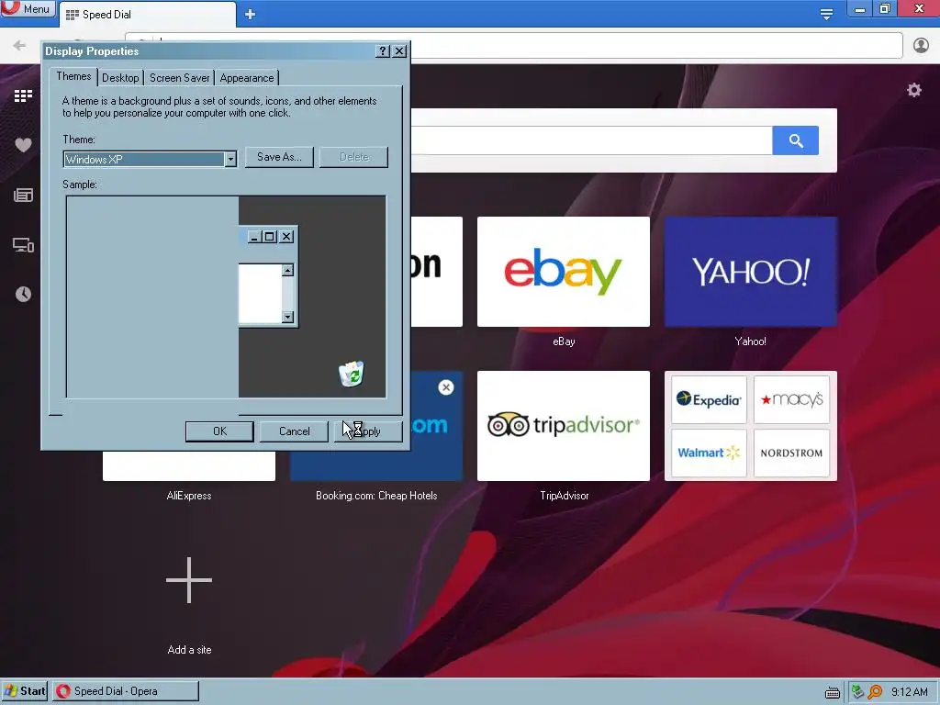Open Bookmarks heart icon in sidebar
Screen dimensions: 940x705
click(x=23, y=145)
